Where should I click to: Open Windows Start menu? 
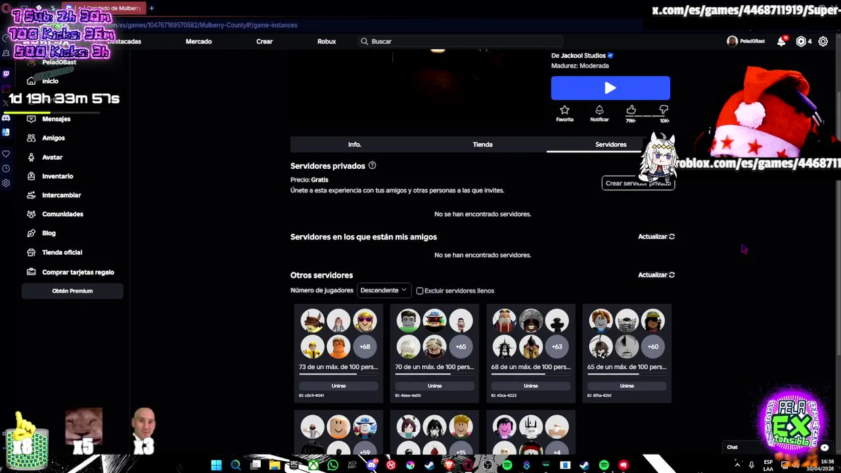click(x=216, y=465)
